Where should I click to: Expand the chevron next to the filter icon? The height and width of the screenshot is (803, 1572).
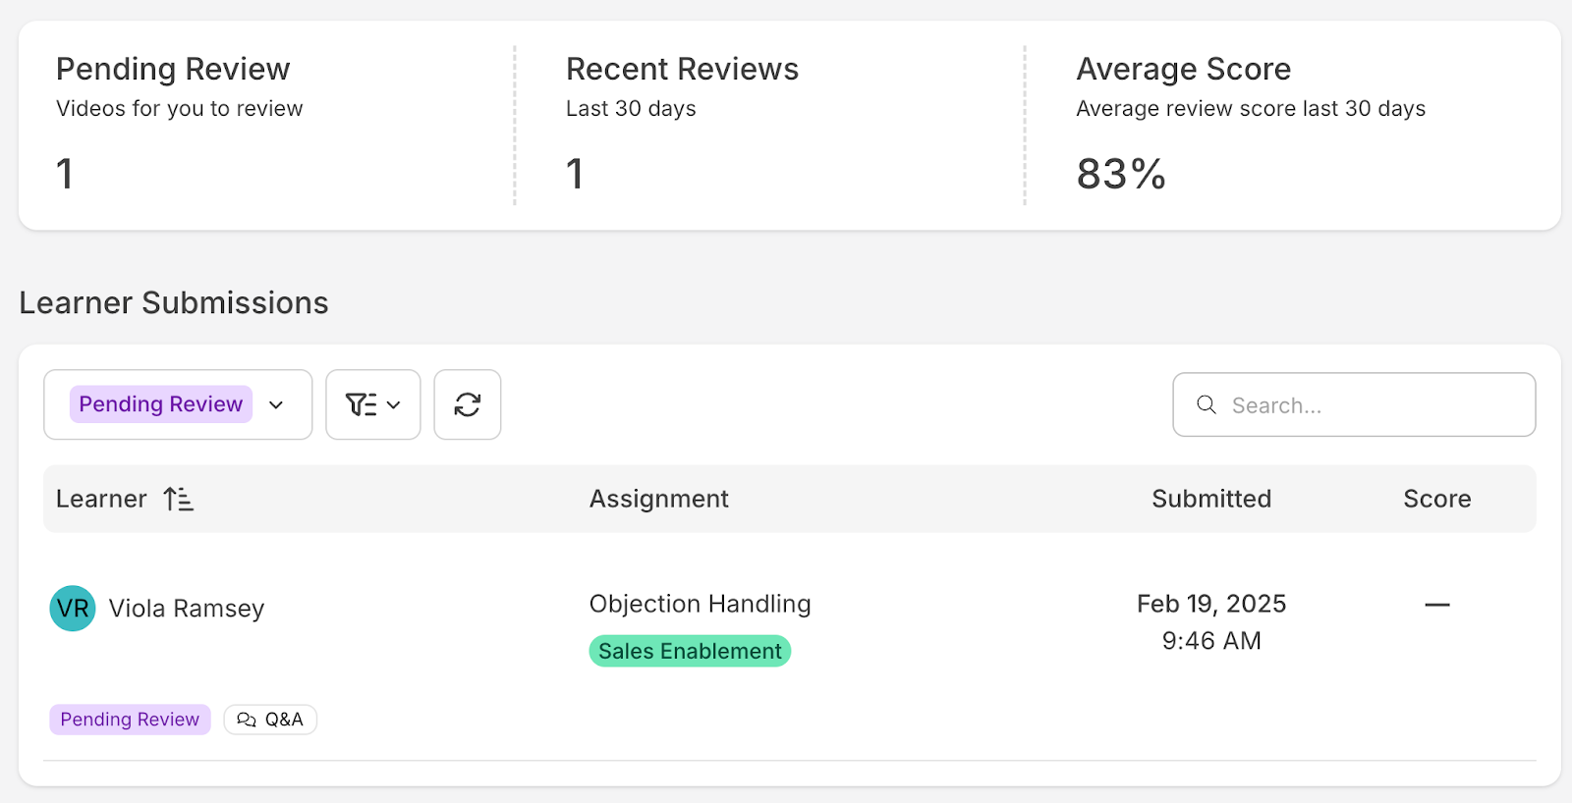point(394,404)
